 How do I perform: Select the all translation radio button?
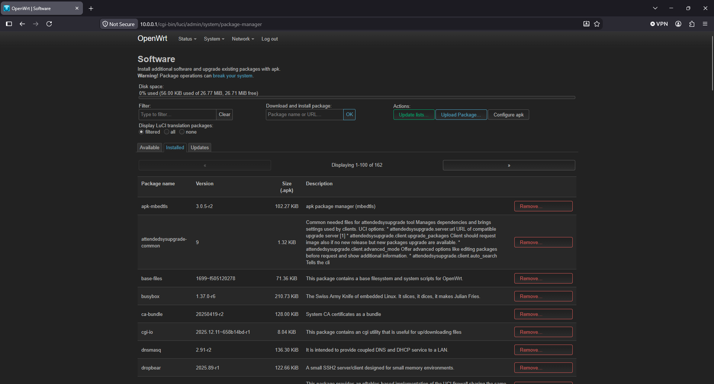167,132
